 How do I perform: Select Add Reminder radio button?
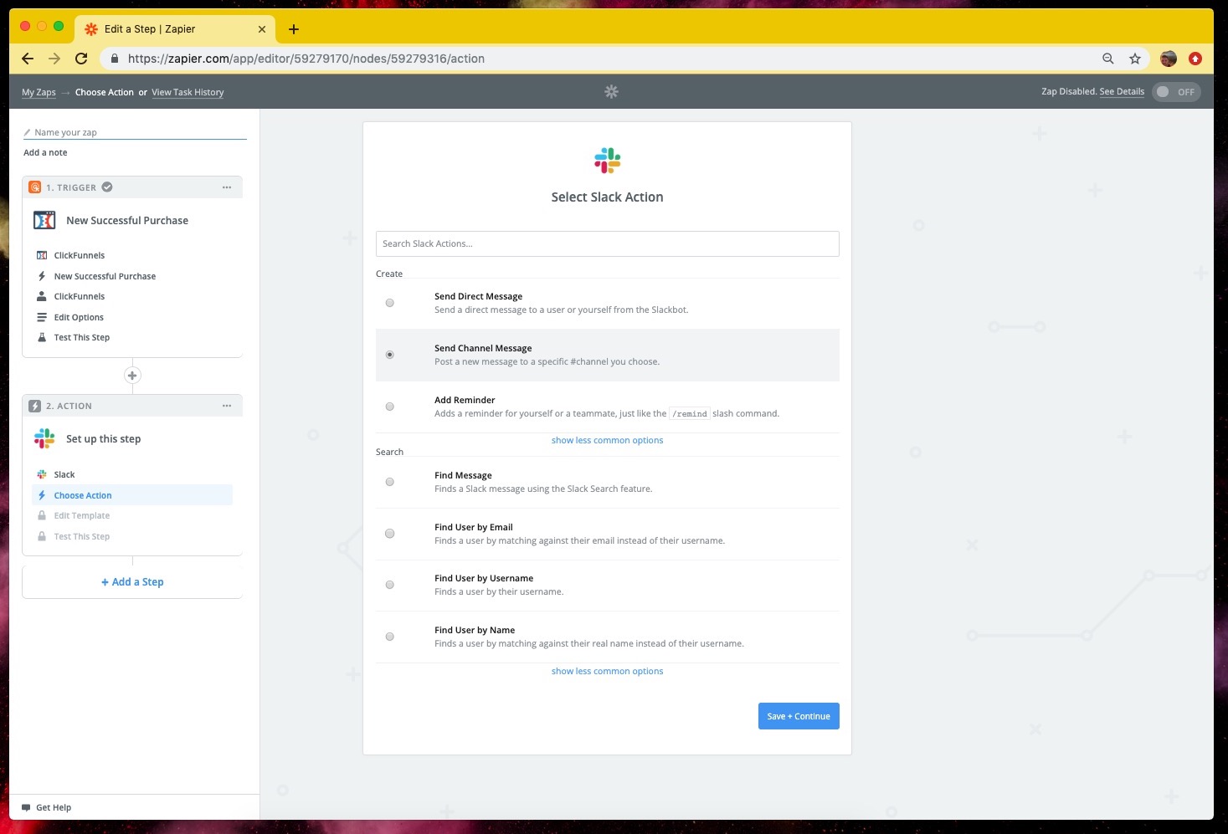click(390, 407)
